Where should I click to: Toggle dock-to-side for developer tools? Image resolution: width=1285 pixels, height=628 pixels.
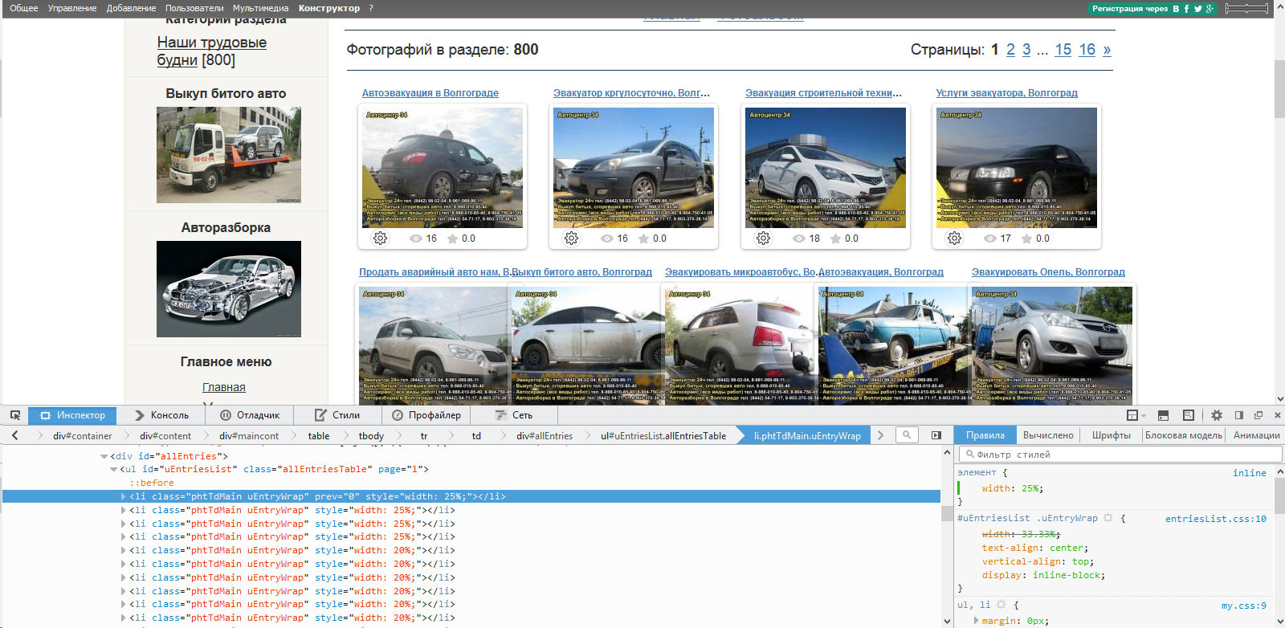[1238, 415]
